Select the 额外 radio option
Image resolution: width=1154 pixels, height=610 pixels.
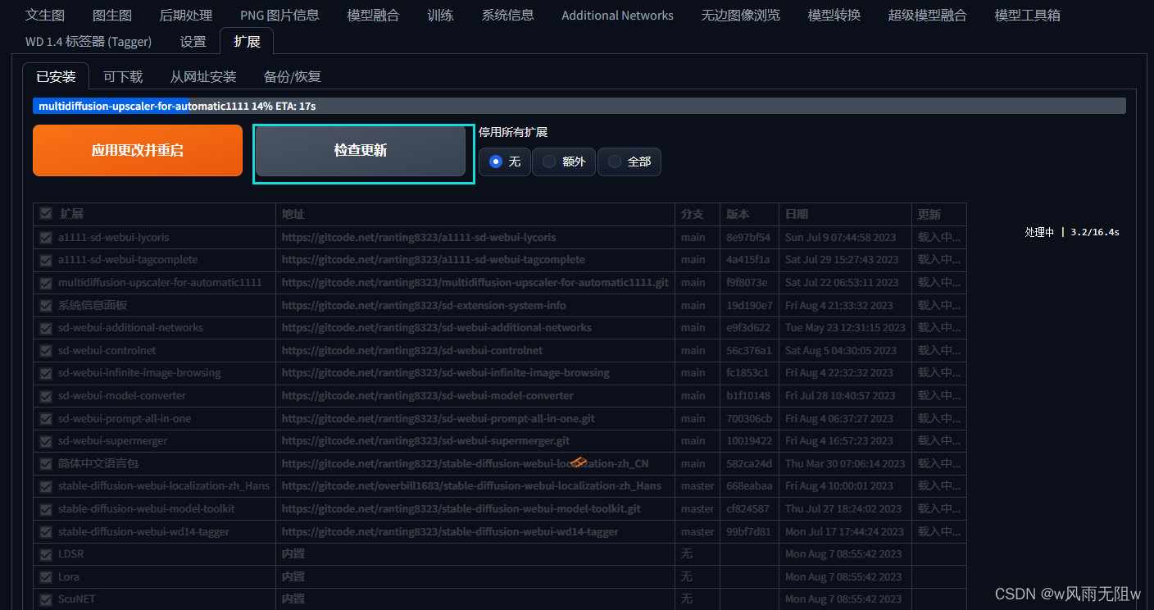564,162
